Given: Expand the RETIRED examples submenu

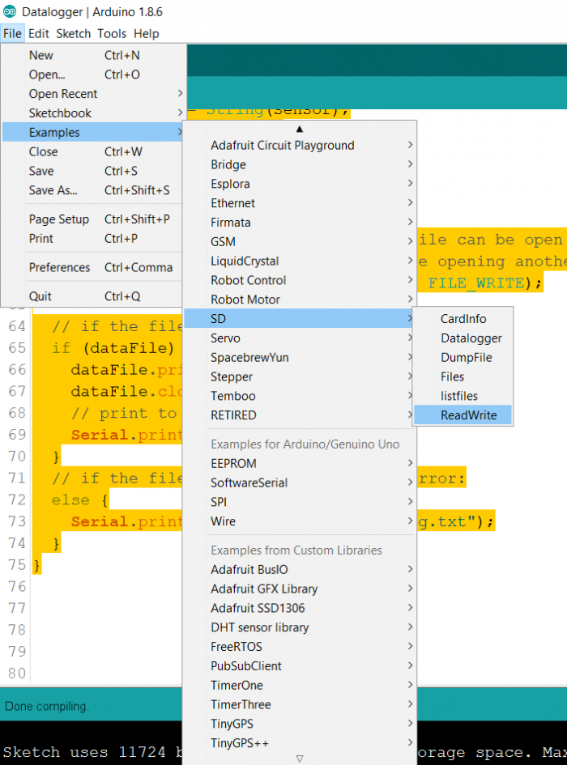Looking at the screenshot, I should click(x=300, y=415).
